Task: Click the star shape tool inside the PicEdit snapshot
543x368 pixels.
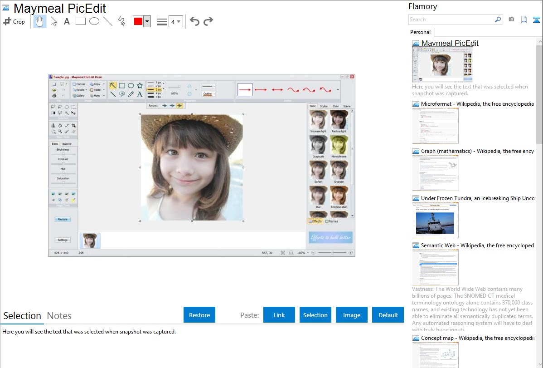Action: click(x=140, y=85)
